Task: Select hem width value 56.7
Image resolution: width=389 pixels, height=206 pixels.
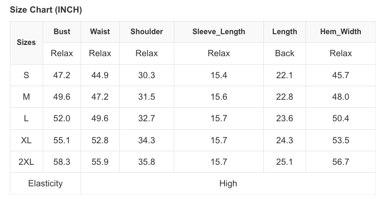Action: click(x=341, y=162)
